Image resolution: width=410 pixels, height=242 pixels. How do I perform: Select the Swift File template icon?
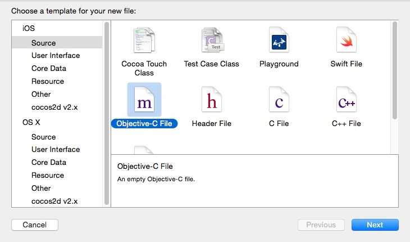point(347,40)
